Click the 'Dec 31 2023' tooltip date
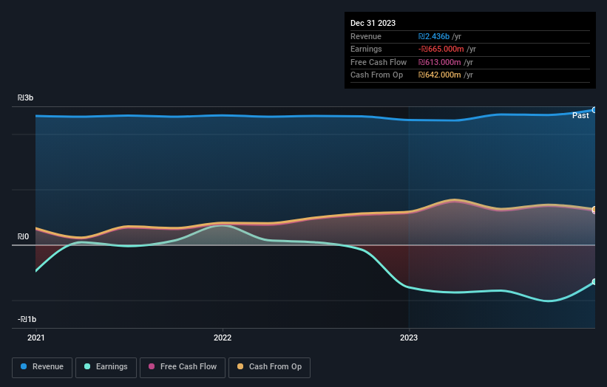The height and width of the screenshot is (387, 607). (373, 23)
